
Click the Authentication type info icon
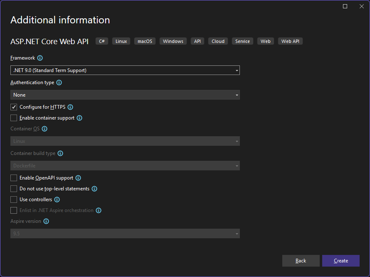tap(59, 82)
